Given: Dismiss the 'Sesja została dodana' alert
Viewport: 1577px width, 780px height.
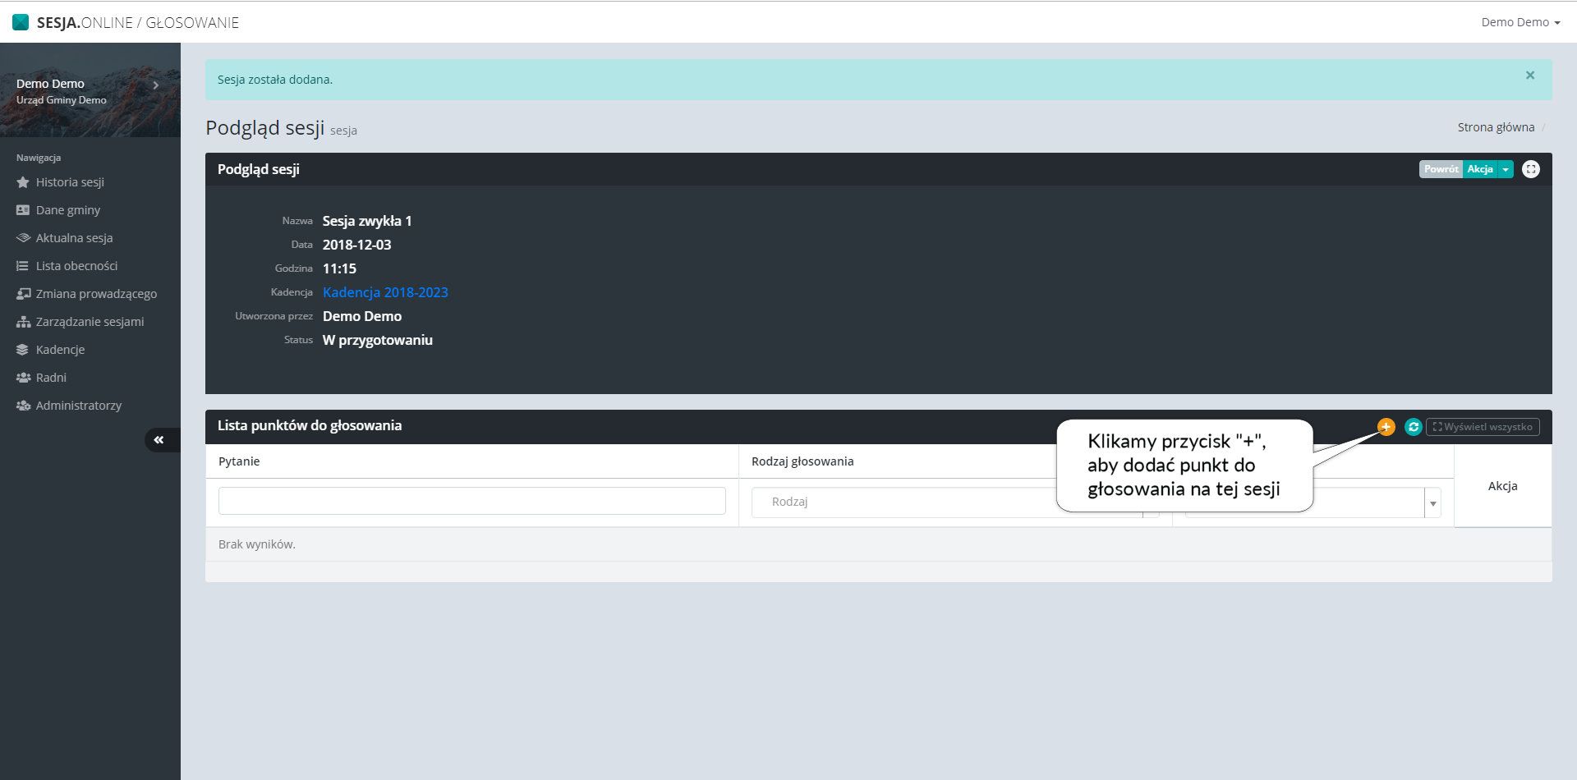Looking at the screenshot, I should point(1529,76).
